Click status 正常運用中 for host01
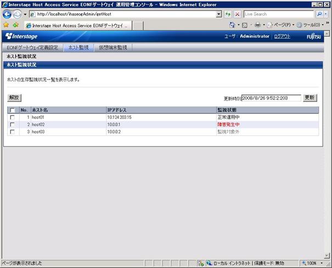Image resolution: width=332 pixels, height=268 pixels. [228, 118]
